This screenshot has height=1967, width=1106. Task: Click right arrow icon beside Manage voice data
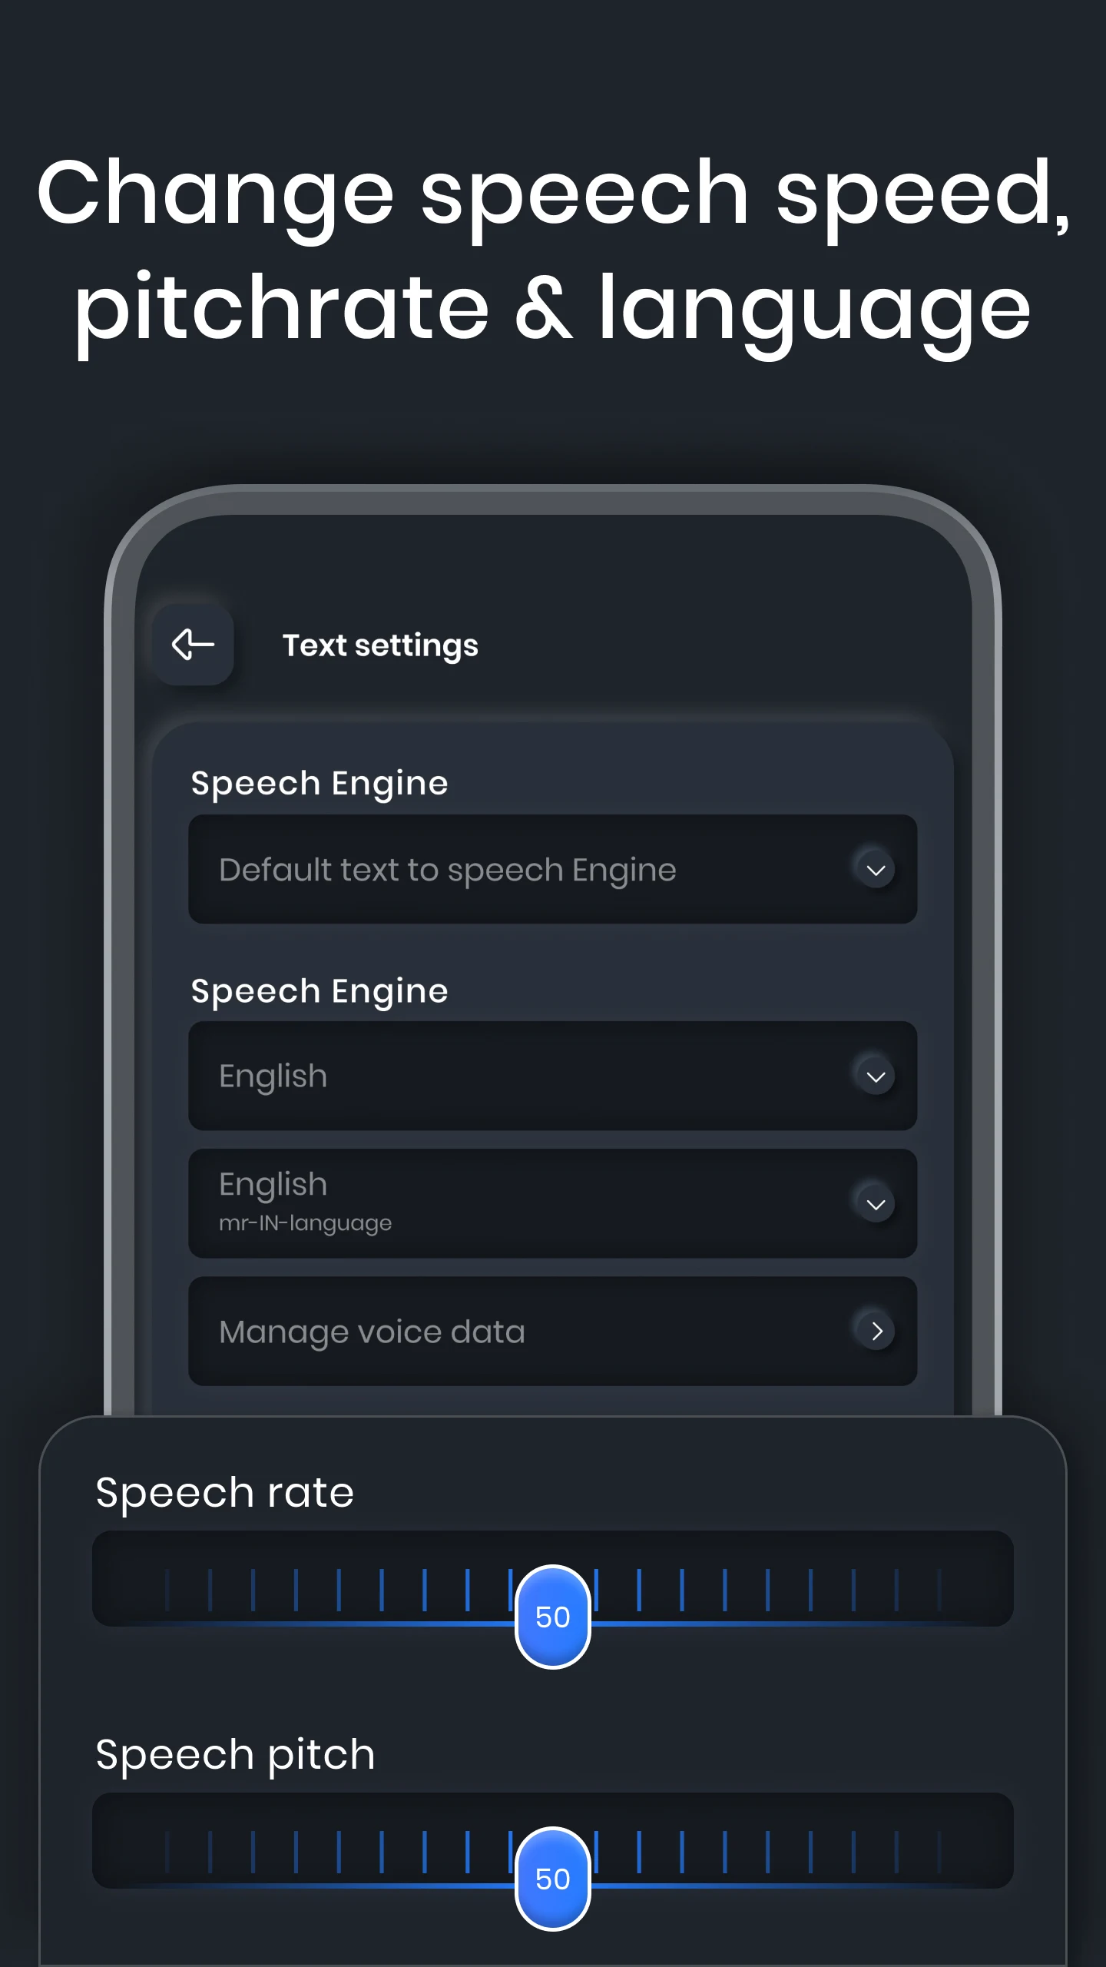876,1332
